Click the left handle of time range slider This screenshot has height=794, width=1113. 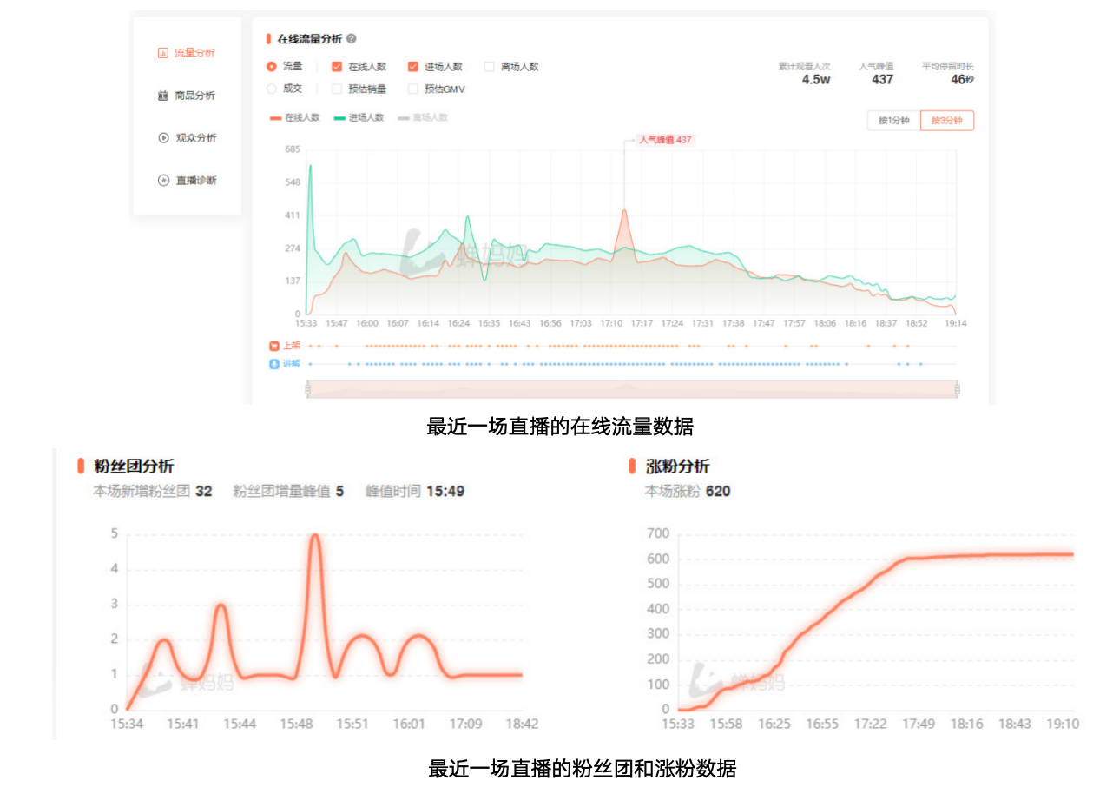pyautogui.click(x=307, y=390)
